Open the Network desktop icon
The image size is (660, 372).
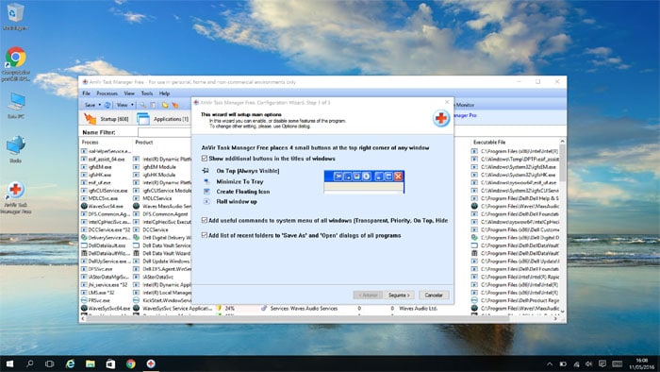click(16, 149)
